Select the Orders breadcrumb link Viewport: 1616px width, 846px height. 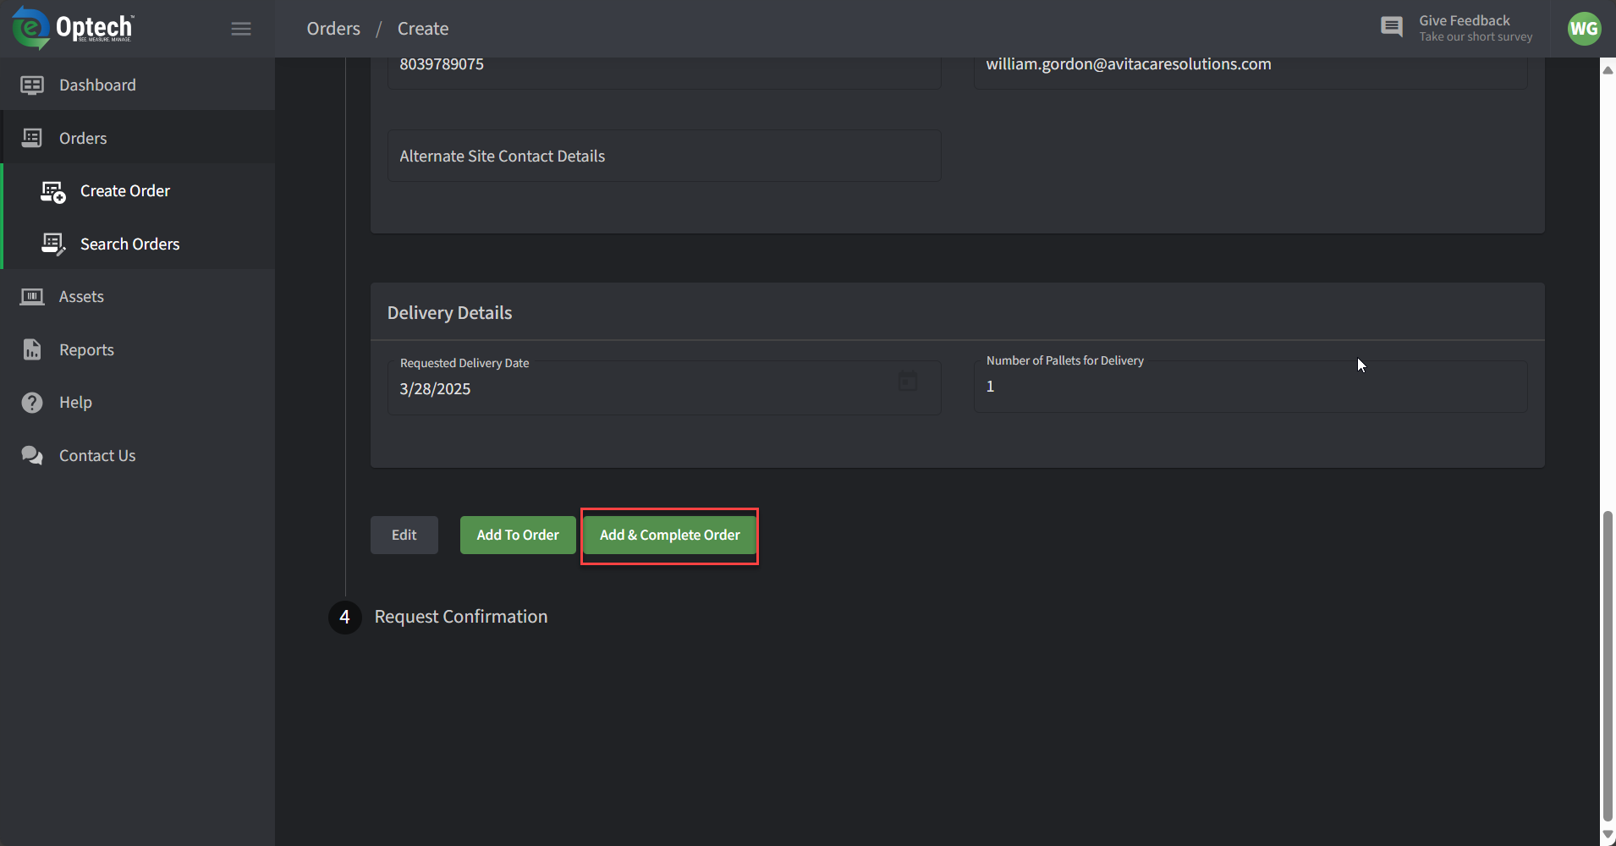click(333, 29)
